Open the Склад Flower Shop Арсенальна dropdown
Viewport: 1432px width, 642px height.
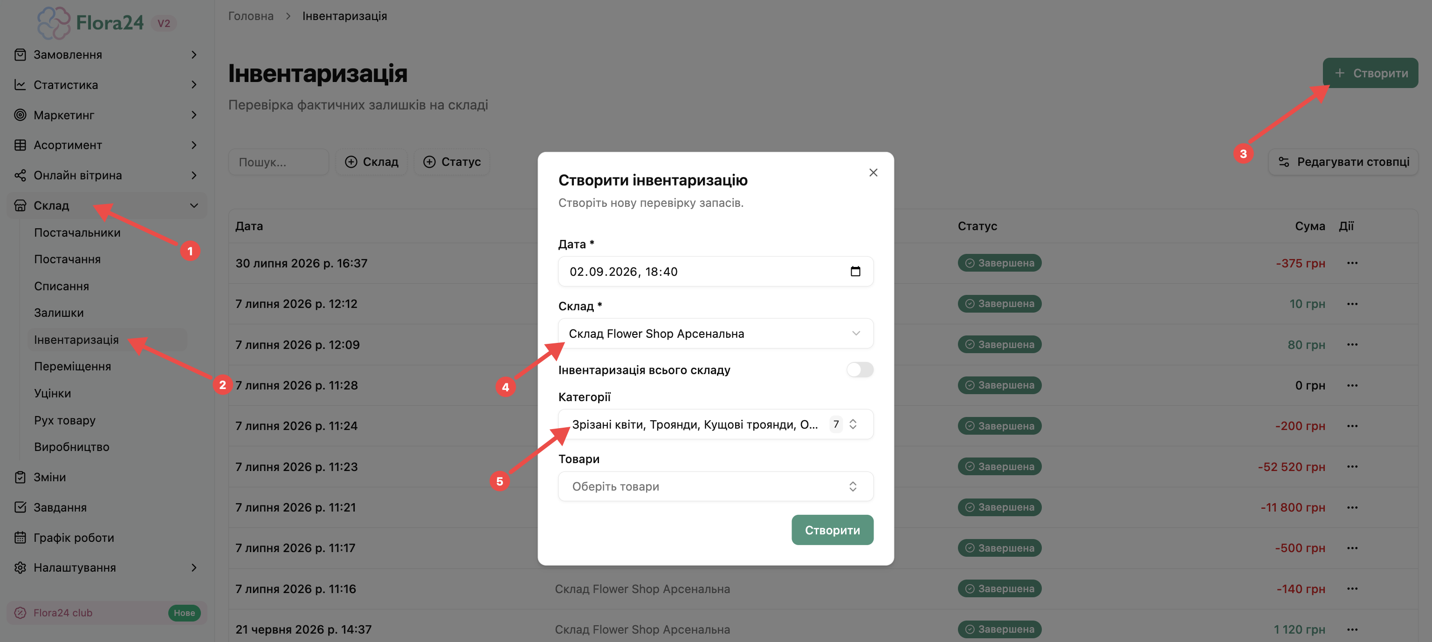point(716,334)
